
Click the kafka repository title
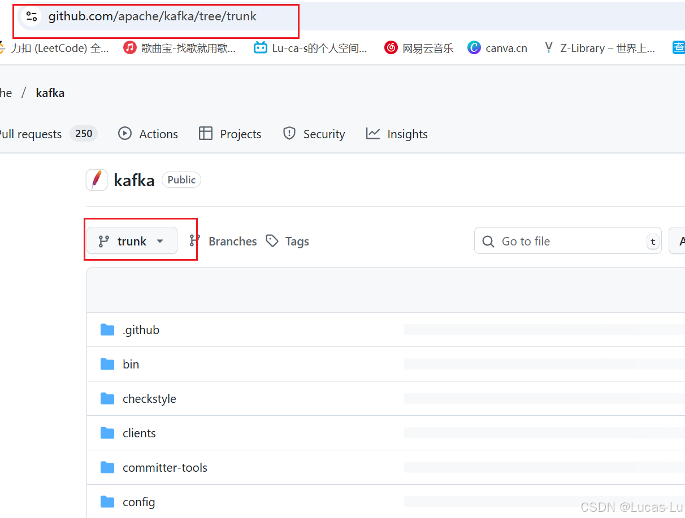coord(134,181)
